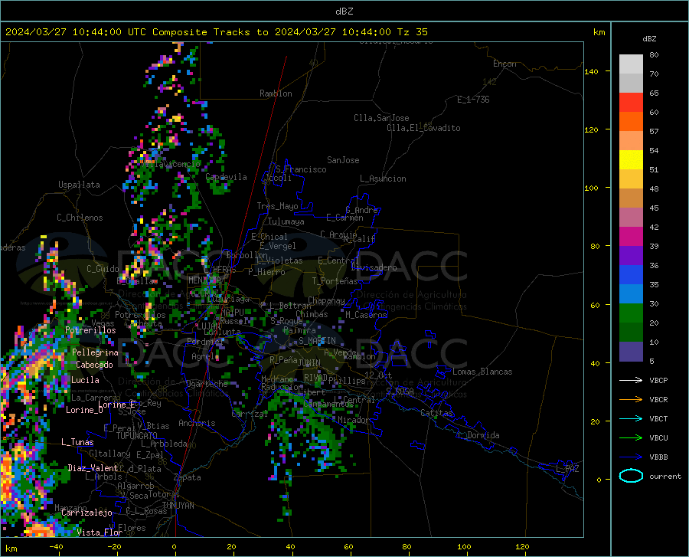689x557 pixels.
Task: Select the royal blue 36-35 dBZ swatch
Action: pyautogui.click(x=631, y=275)
